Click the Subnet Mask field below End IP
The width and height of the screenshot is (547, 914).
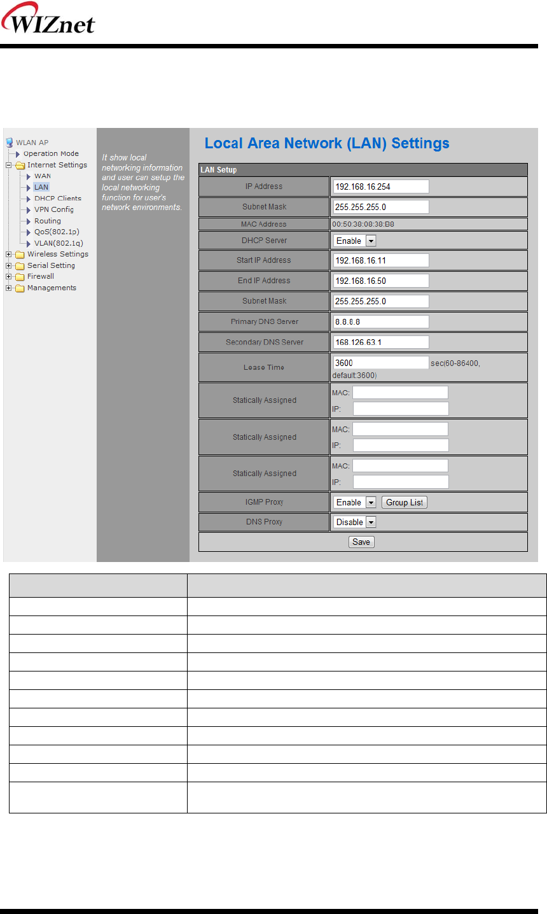click(381, 301)
